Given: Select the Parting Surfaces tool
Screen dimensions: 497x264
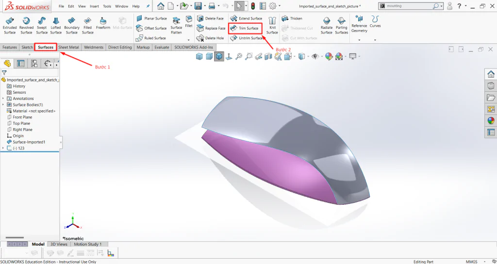Looking at the screenshot, I should [341, 25].
